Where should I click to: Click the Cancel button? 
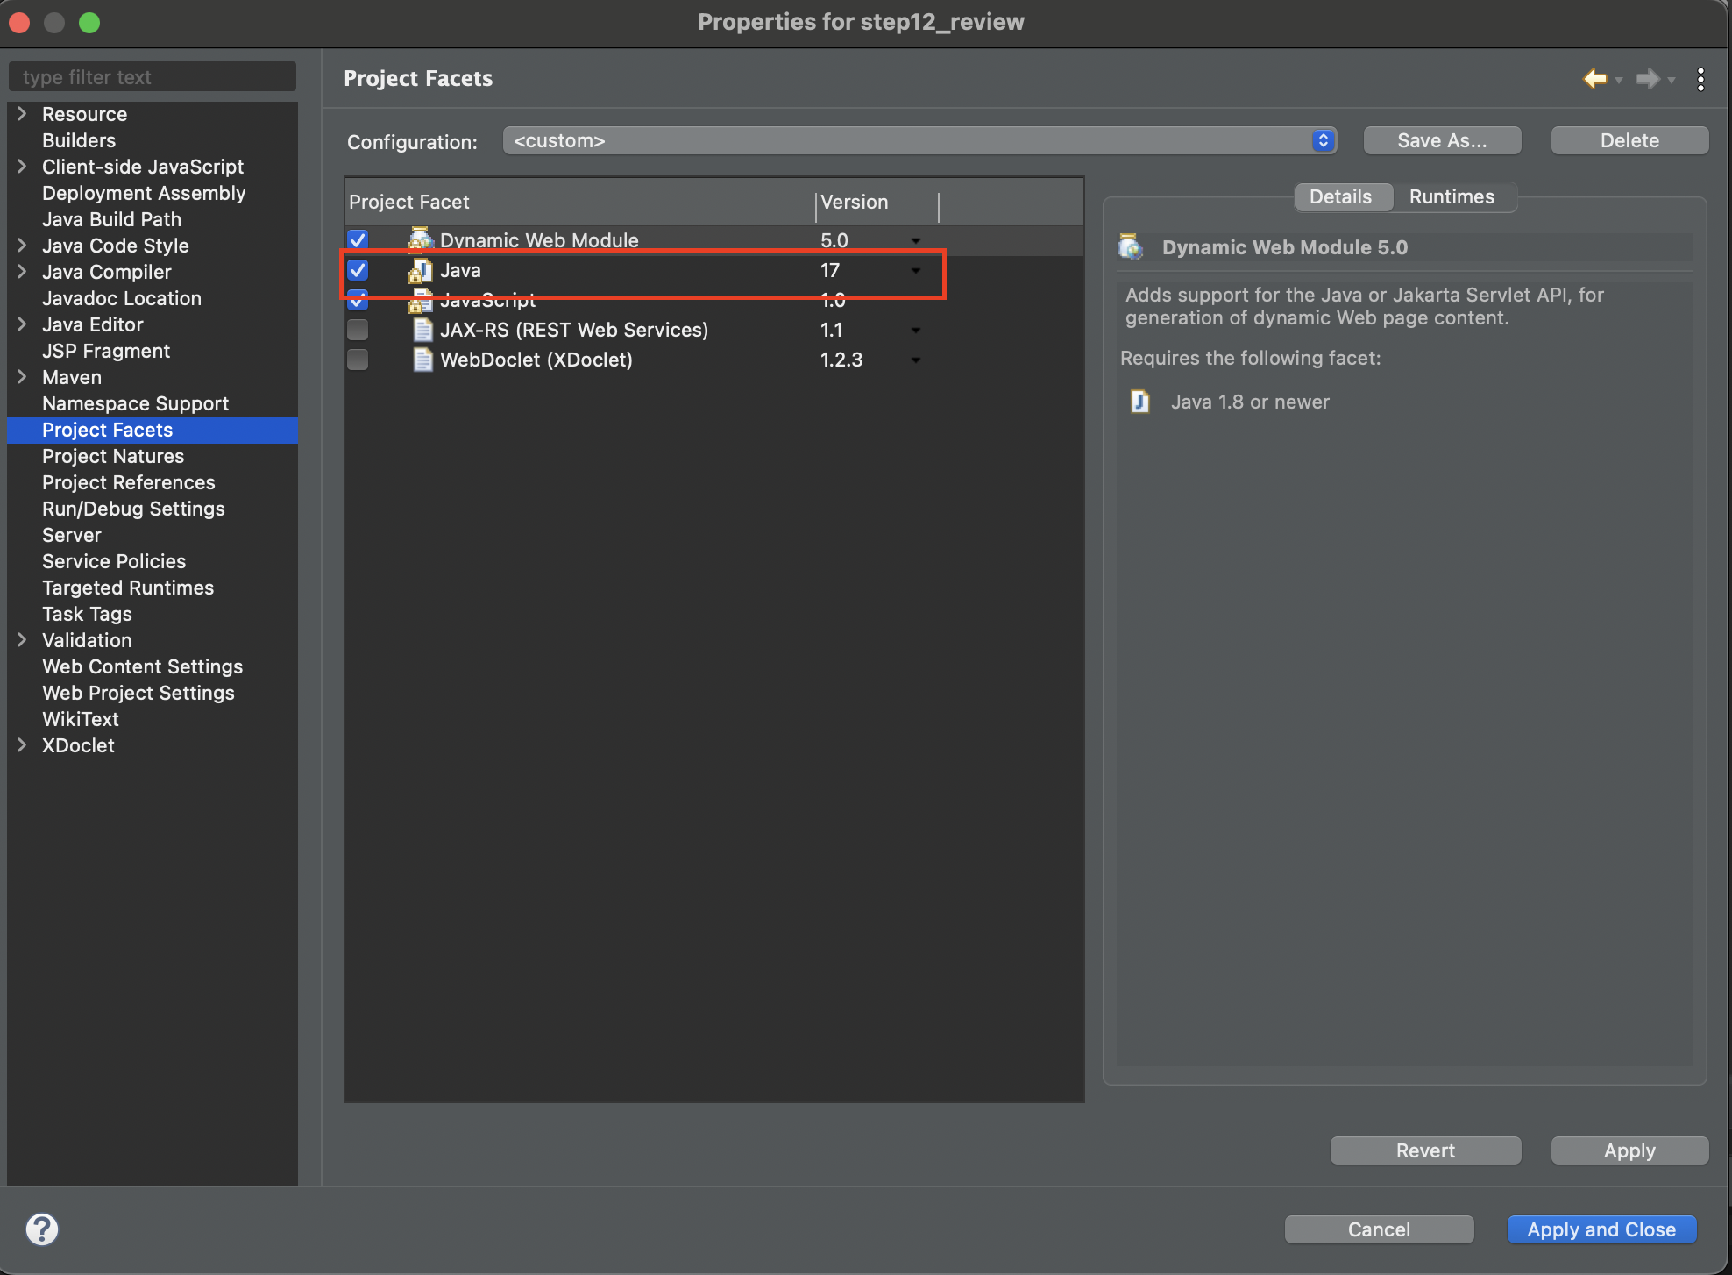coord(1379,1229)
